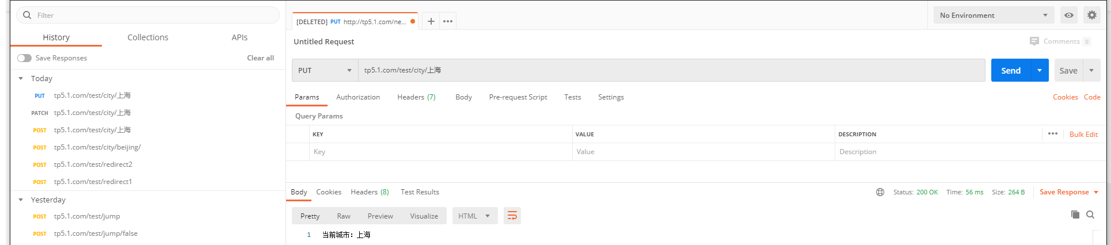Screen dimensions: 1111x245
Task: Click the query param Key field
Action: pyautogui.click(x=441, y=152)
